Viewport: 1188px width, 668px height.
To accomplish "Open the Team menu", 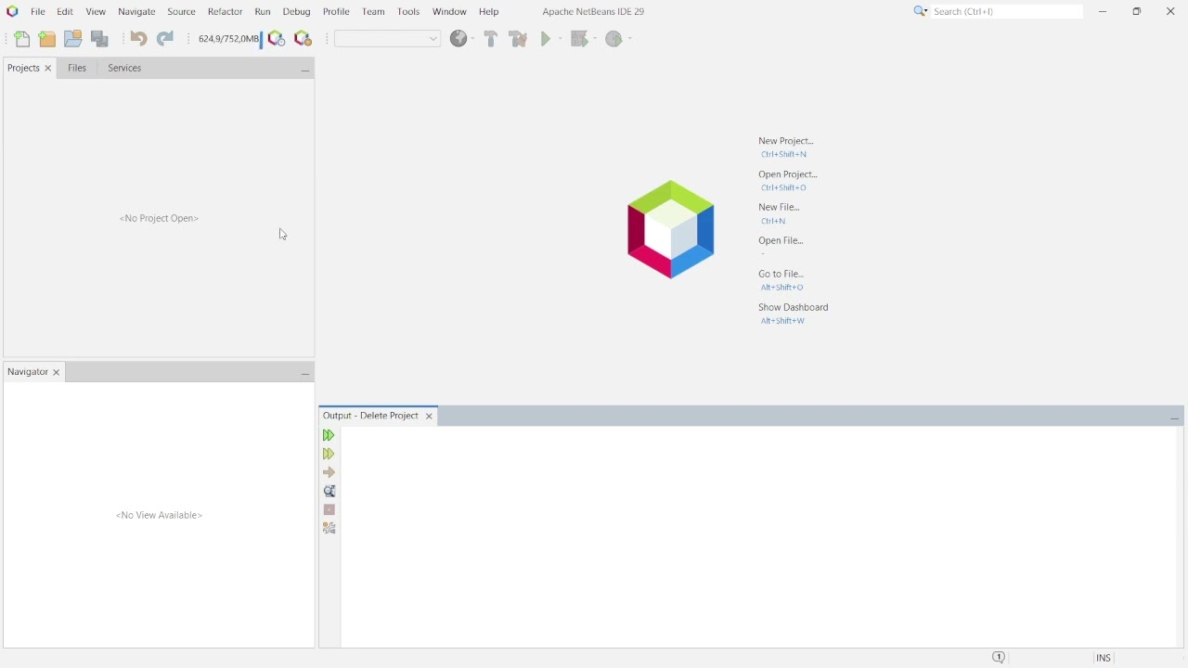I will [x=373, y=12].
